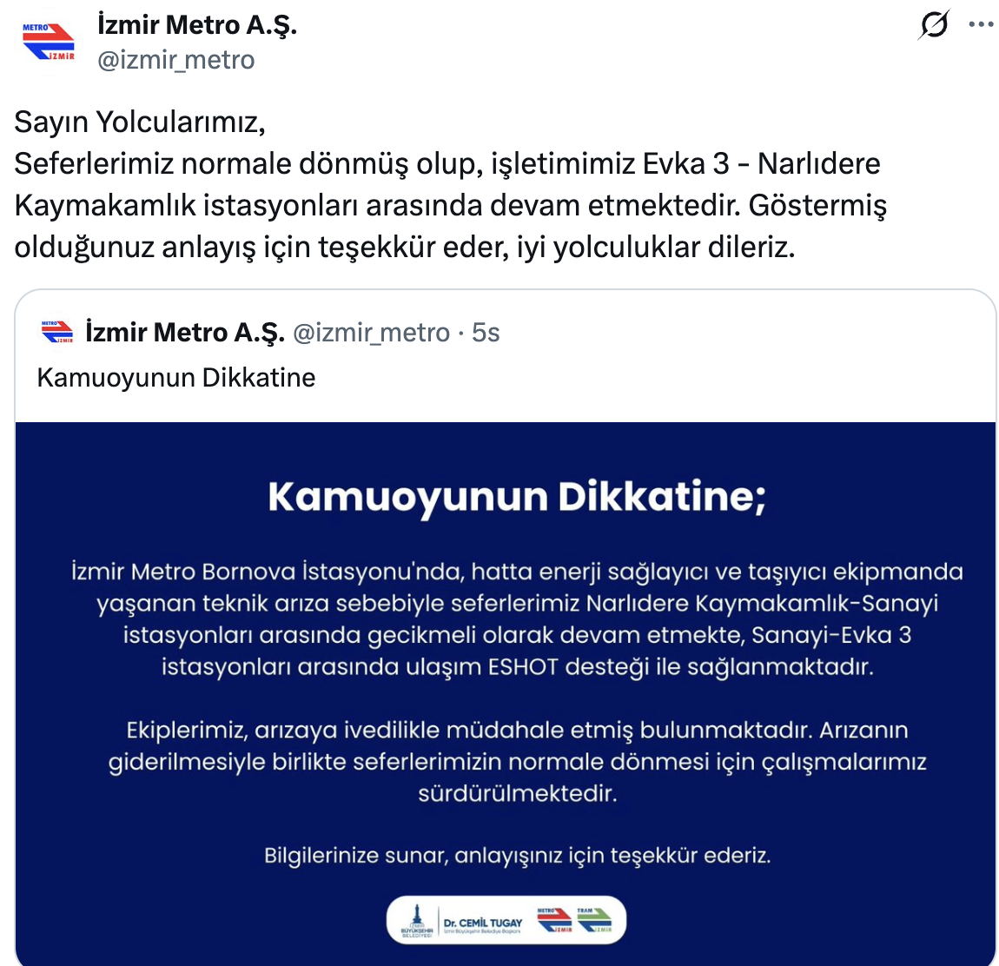Click the green Tram İzmir logo

point(594,920)
